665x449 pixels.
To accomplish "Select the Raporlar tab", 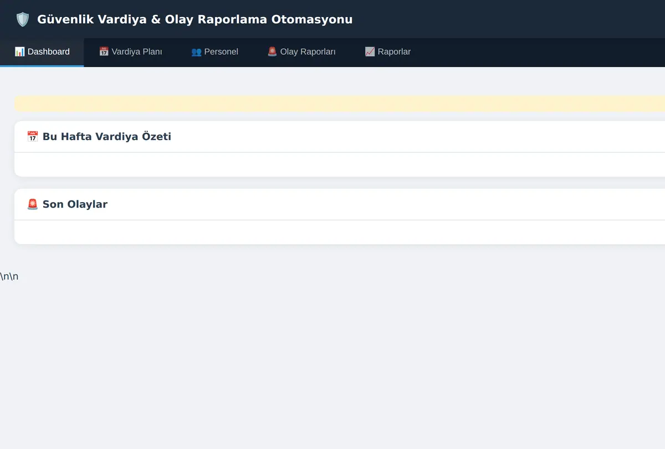I will point(387,52).
